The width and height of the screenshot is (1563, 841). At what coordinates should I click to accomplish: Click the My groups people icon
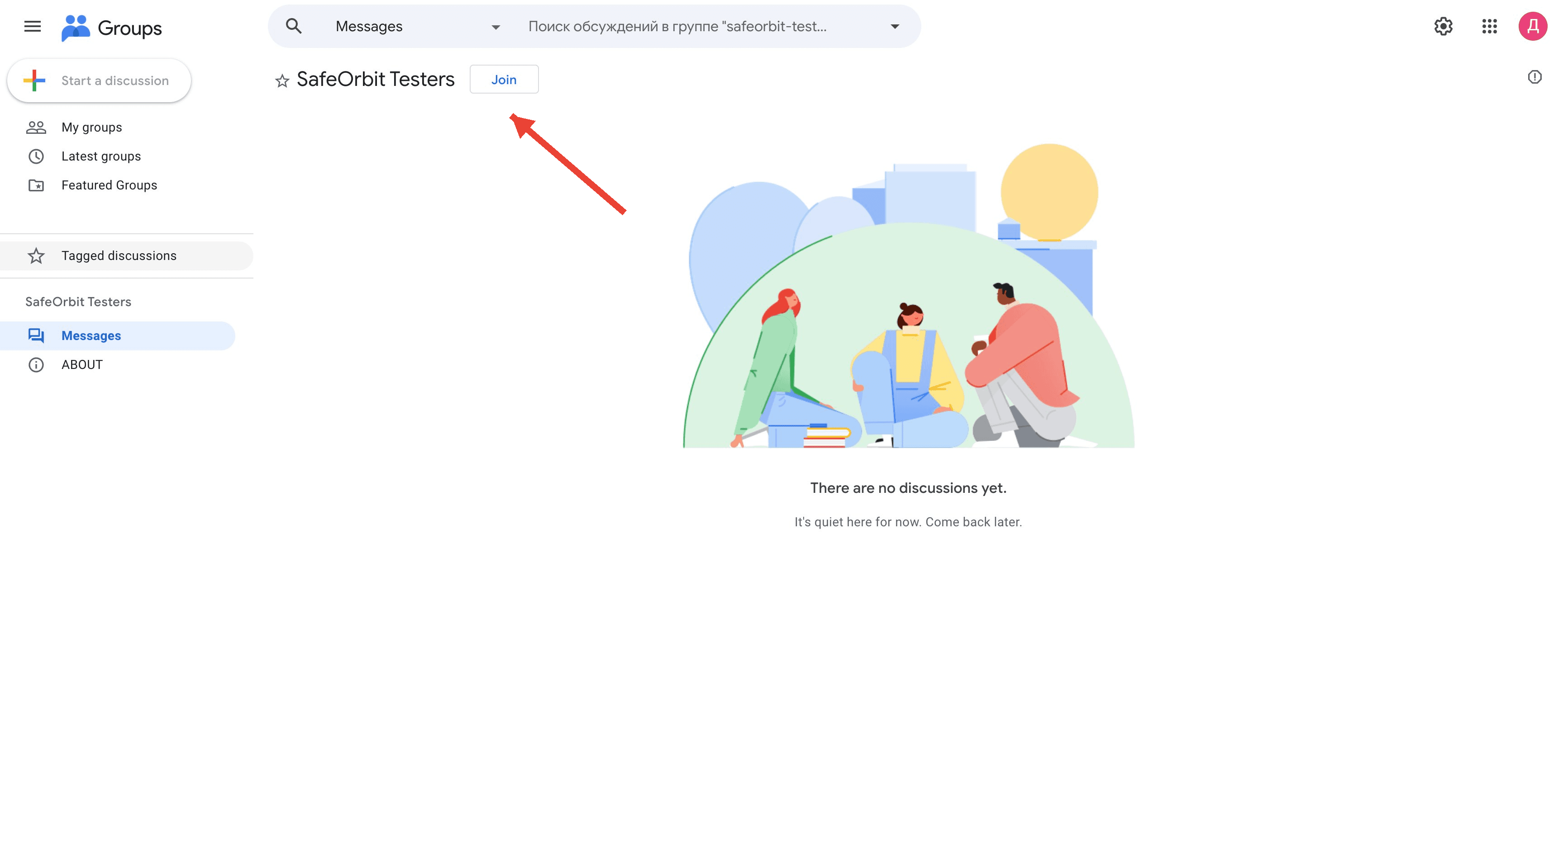(x=36, y=128)
